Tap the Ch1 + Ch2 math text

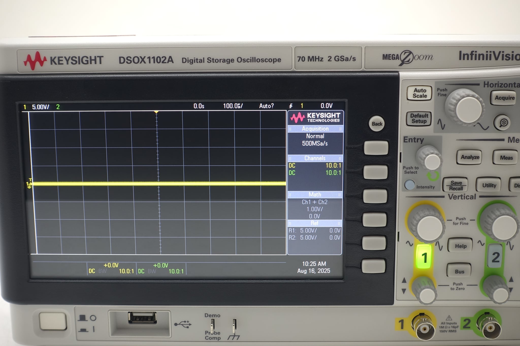[x=315, y=202]
